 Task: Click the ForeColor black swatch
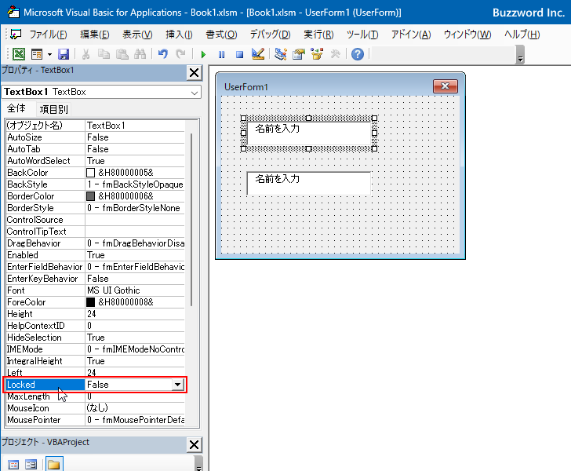point(91,302)
